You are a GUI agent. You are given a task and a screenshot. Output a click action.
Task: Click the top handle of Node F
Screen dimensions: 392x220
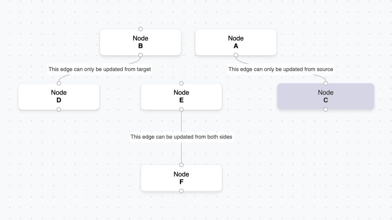181,165
